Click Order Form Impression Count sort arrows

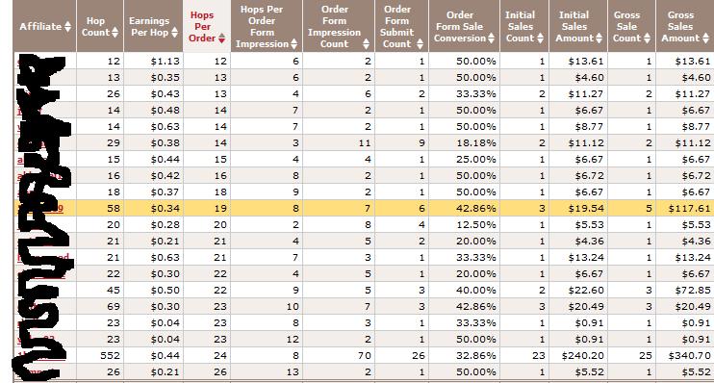tap(366, 44)
